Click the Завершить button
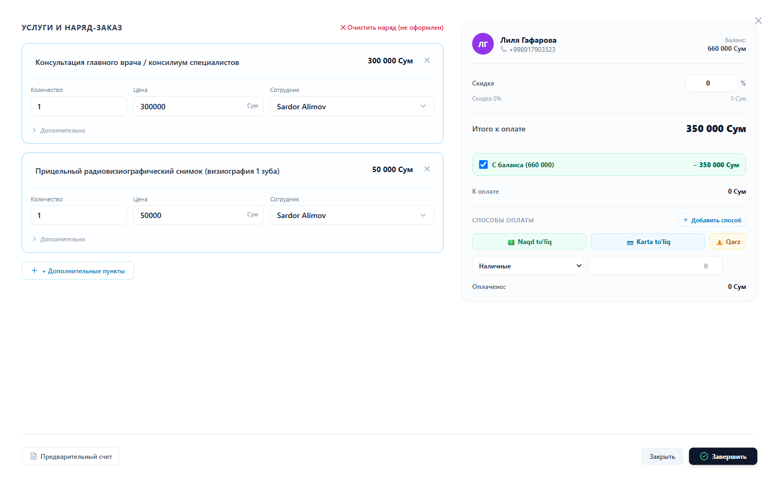 coord(723,456)
